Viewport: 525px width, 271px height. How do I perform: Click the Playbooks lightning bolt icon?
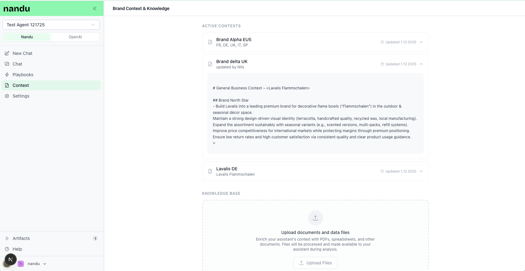tap(7, 75)
